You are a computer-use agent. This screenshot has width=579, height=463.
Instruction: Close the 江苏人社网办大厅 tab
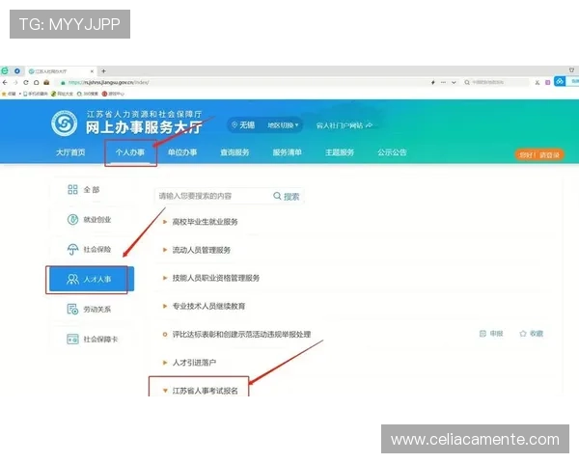point(92,71)
